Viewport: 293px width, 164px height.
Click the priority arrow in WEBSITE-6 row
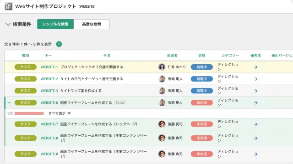pyautogui.click(x=256, y=103)
